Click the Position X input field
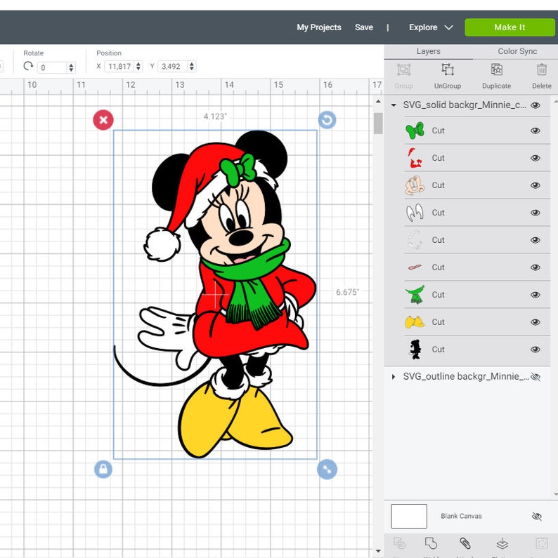Viewport: 558px width, 558px height. [x=119, y=66]
